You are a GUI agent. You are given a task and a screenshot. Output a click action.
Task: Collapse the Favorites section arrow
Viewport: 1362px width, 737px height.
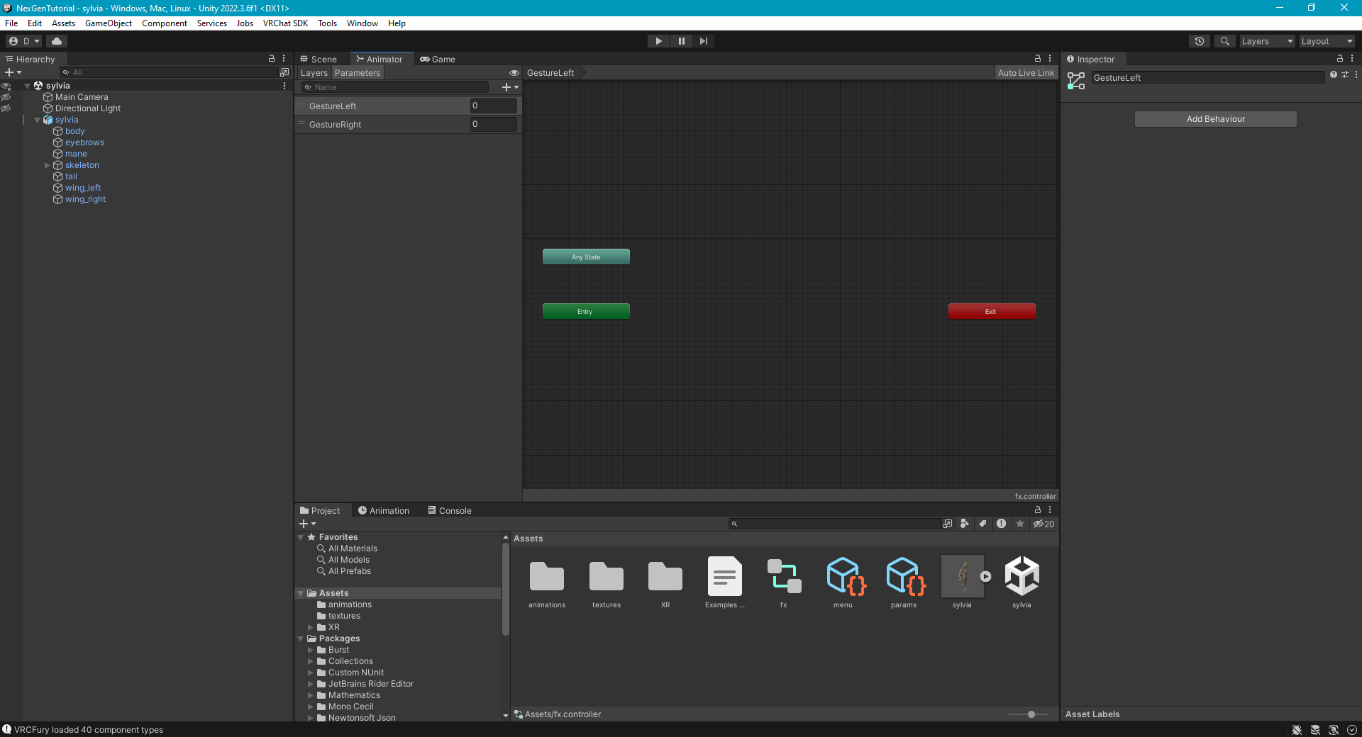[x=301, y=537]
